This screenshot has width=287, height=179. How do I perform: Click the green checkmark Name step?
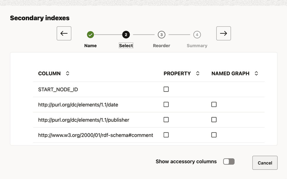(90, 35)
